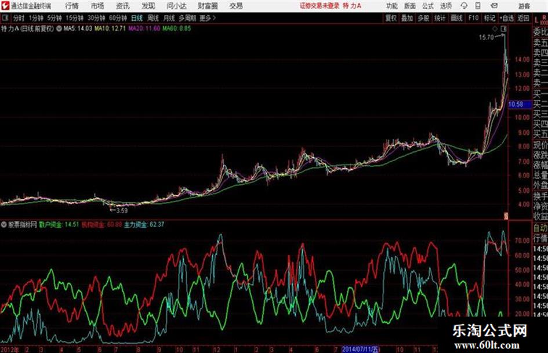
Task: Click the 游客 user account button
Action: (524, 6)
